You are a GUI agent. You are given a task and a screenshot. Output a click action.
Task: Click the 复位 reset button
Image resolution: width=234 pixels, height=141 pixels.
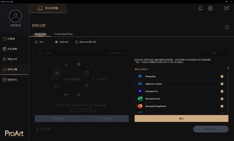(x=214, y=53)
